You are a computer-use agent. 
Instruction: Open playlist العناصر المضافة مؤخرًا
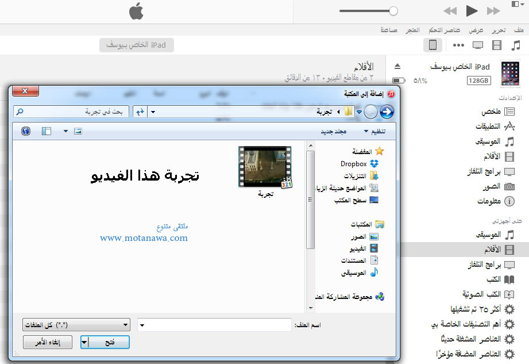tap(476, 354)
